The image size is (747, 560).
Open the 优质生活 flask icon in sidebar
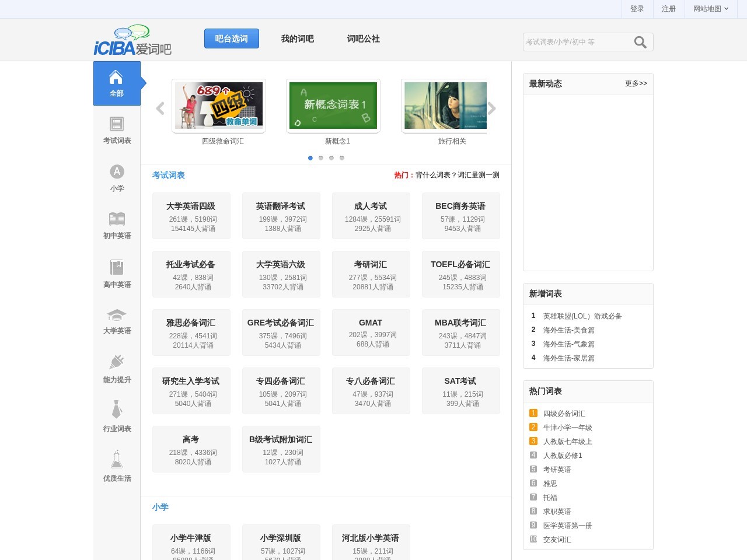[116, 460]
